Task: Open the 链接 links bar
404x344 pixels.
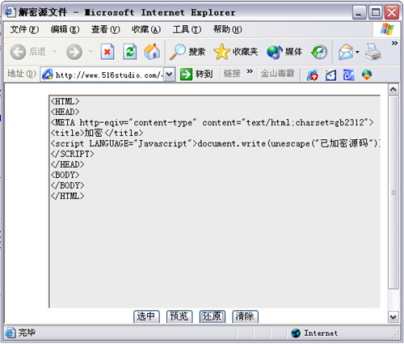Action: [x=232, y=73]
